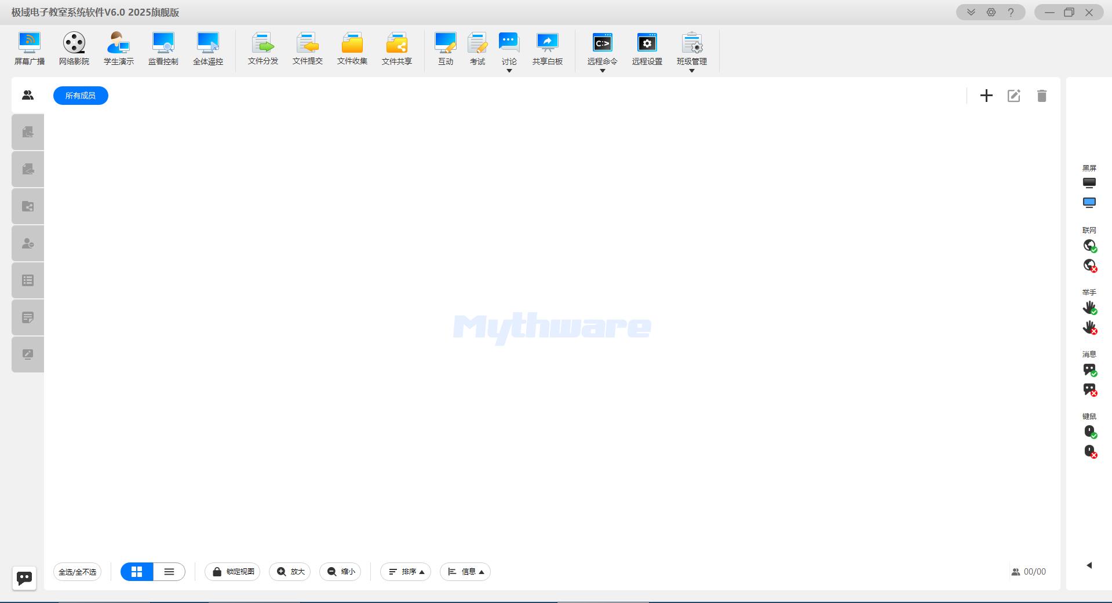Start a 考试 exam session
Viewport: 1112px width, 603px height.
click(477, 49)
